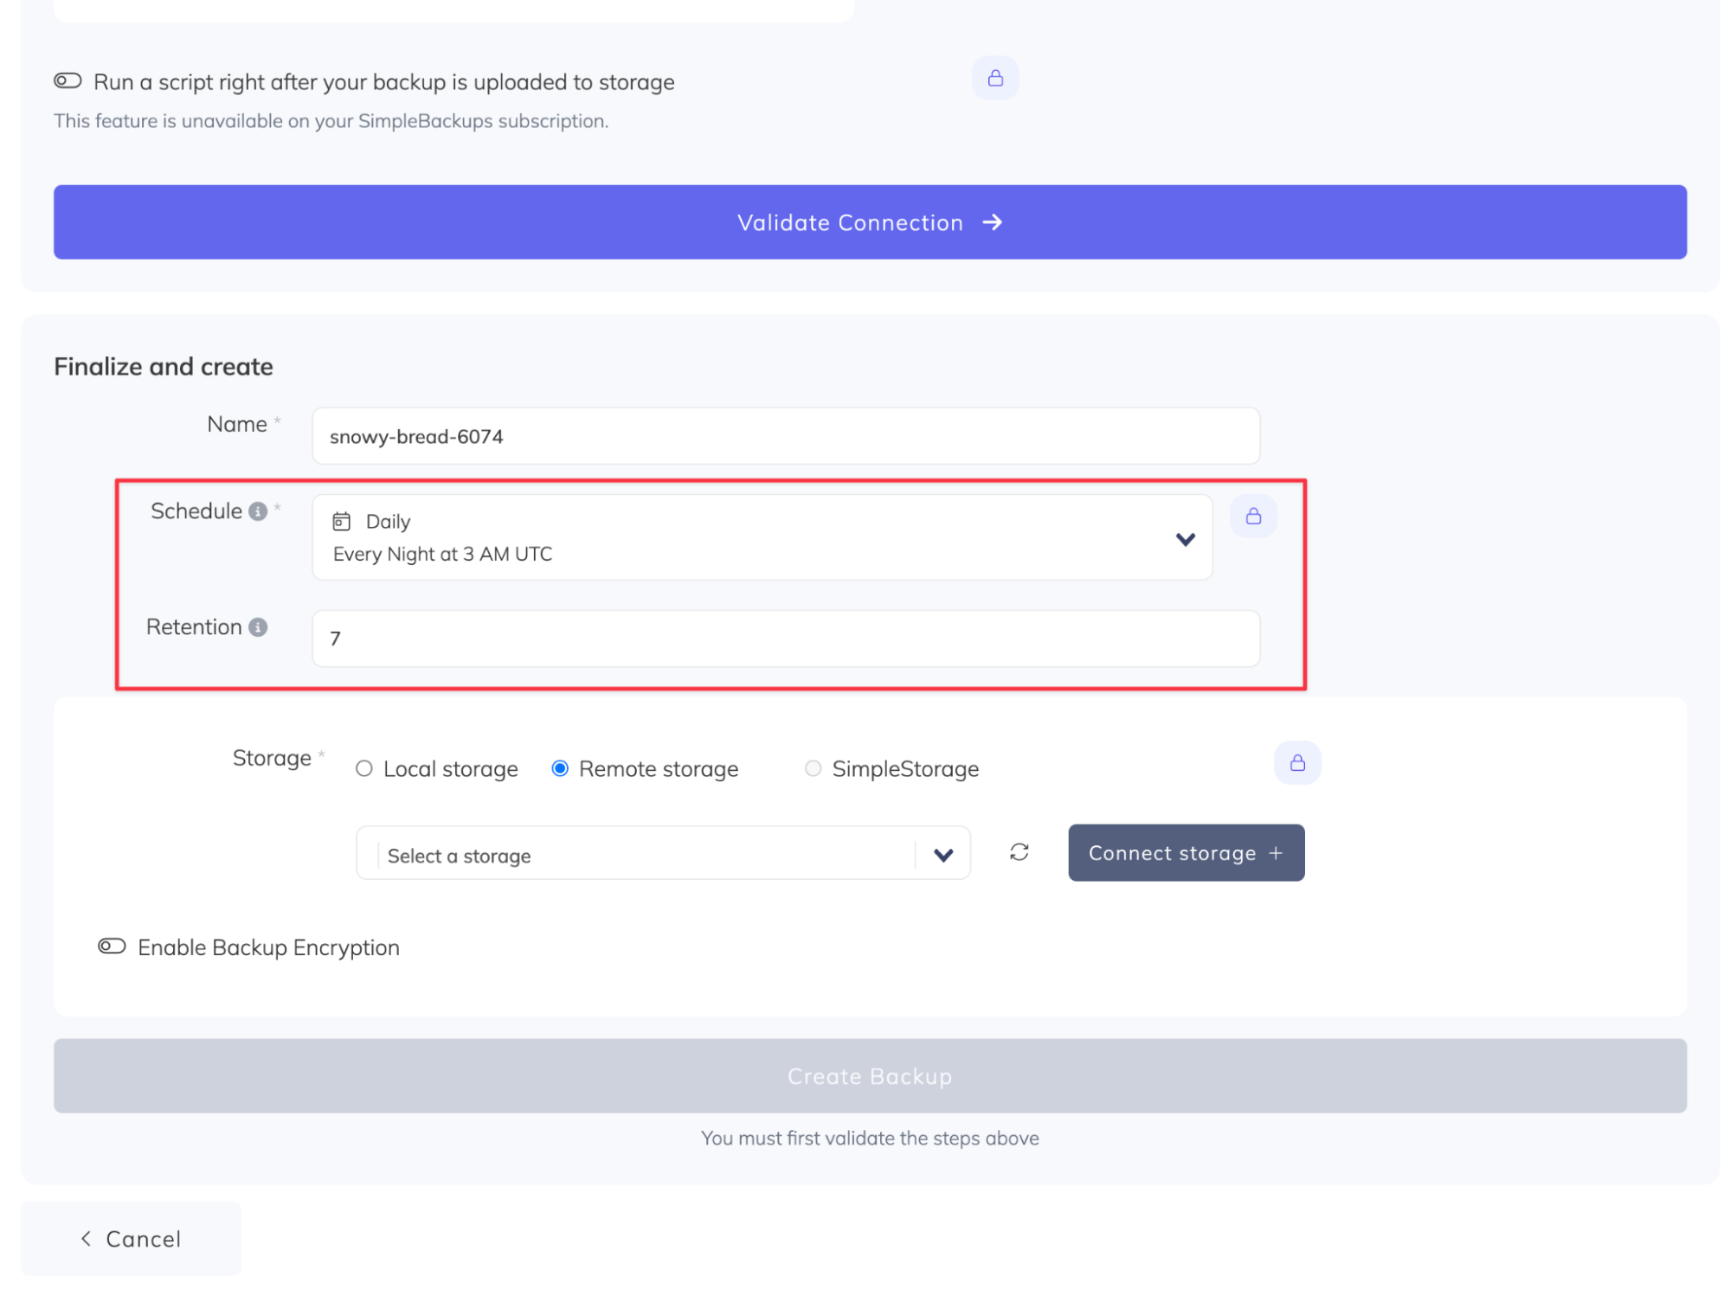This screenshot has height=1316, width=1730.
Task: Toggle run script after backup upload
Action: [x=68, y=81]
